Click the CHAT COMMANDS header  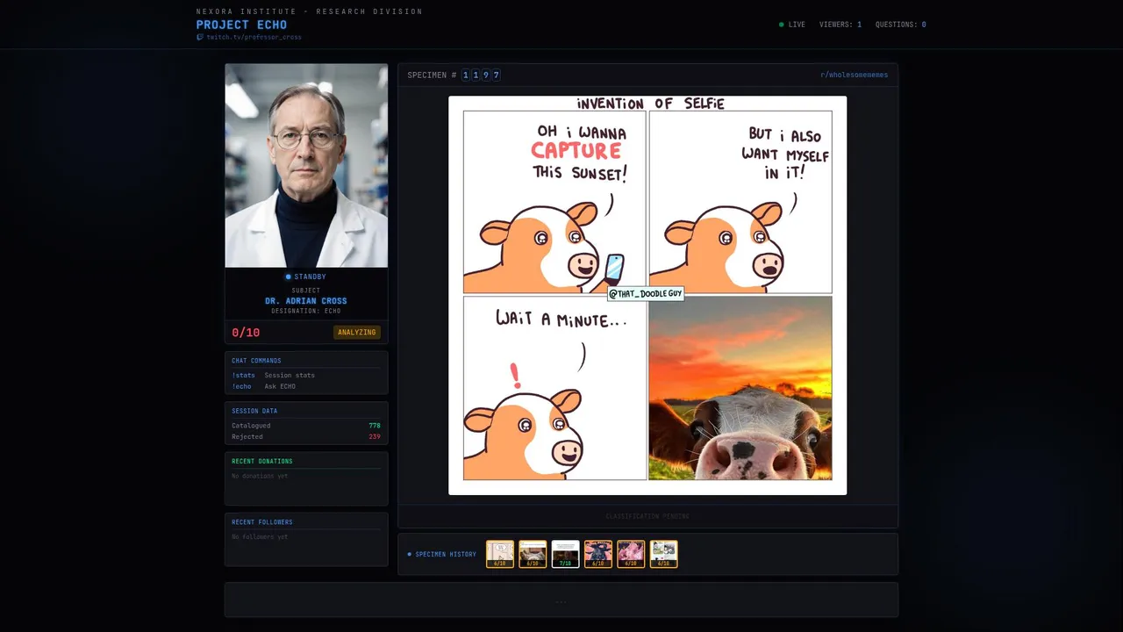point(256,361)
